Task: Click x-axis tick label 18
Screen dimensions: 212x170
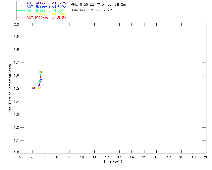Action: pos(181,157)
